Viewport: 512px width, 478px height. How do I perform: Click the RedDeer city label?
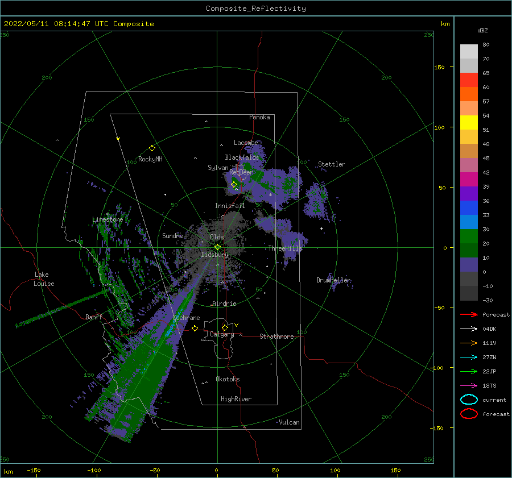(x=241, y=172)
